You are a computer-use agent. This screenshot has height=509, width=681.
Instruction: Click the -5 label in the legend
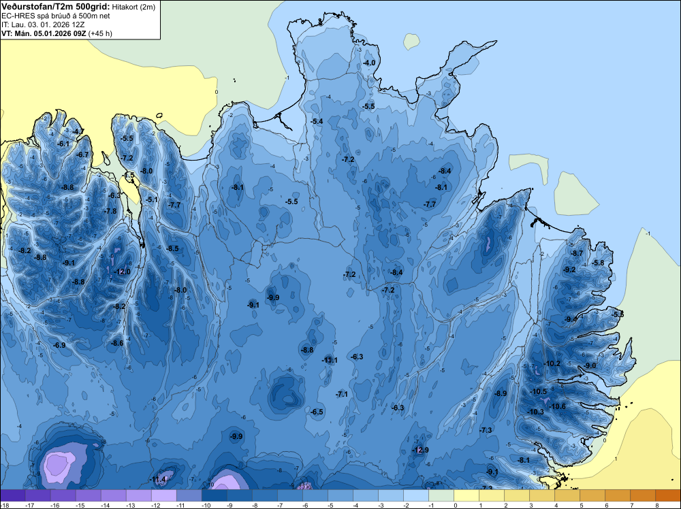[332, 505]
